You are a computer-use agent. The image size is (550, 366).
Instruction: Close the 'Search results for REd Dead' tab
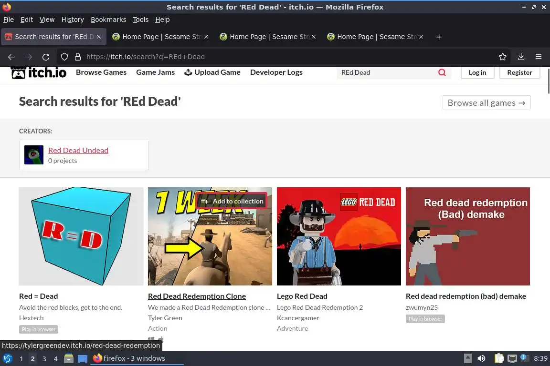click(99, 37)
